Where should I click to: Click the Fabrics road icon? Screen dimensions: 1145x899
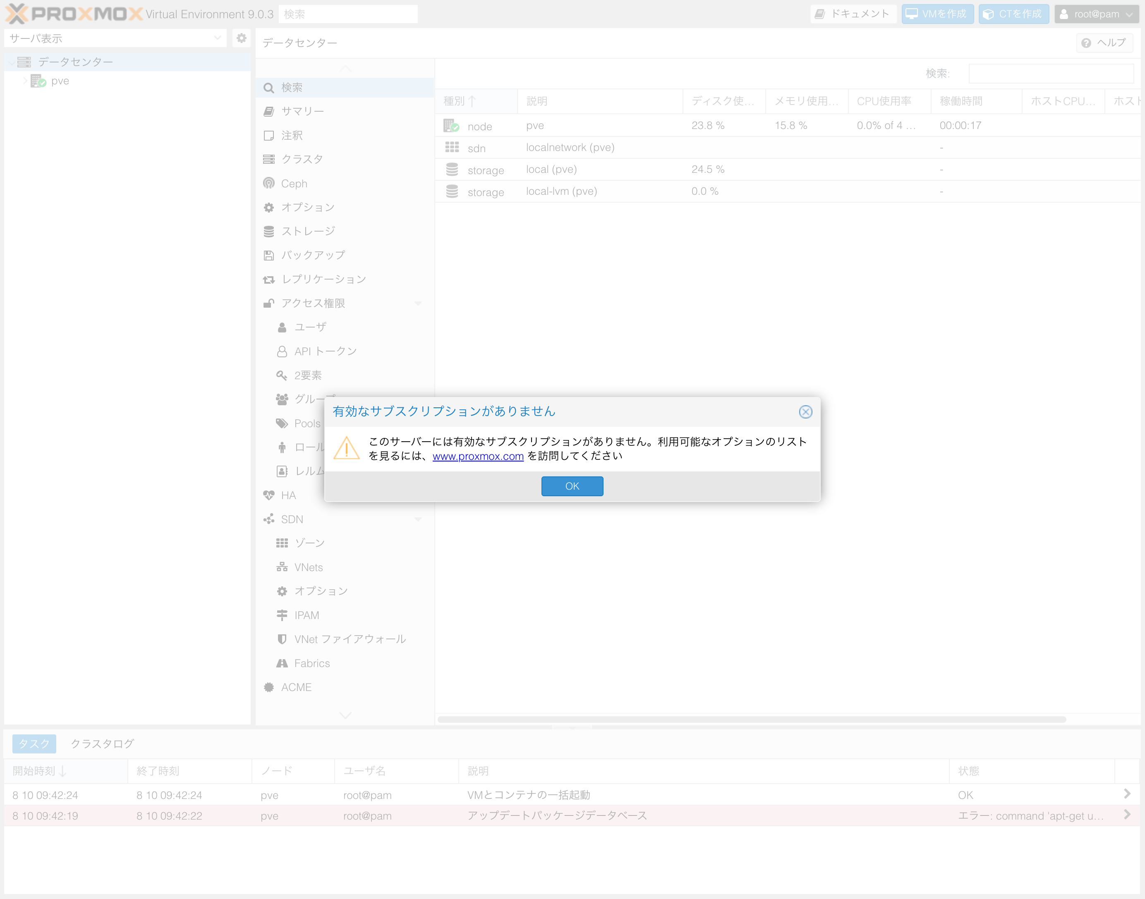point(282,663)
